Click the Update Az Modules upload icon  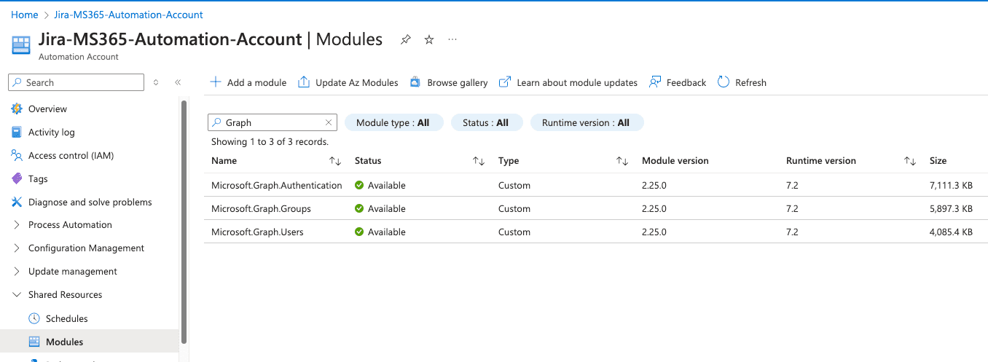[304, 82]
